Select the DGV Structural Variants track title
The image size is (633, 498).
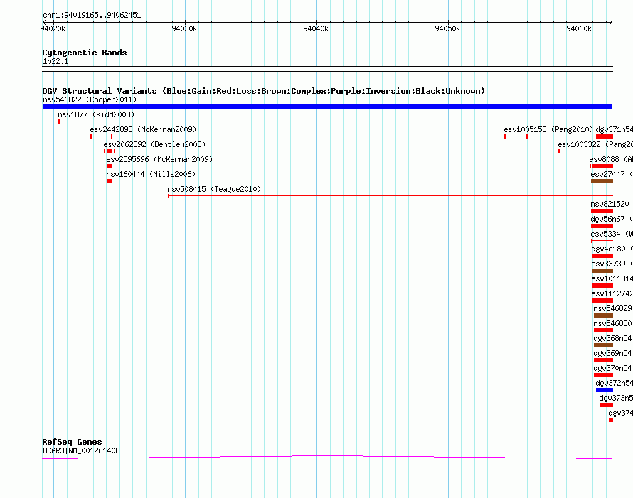pyautogui.click(x=263, y=91)
